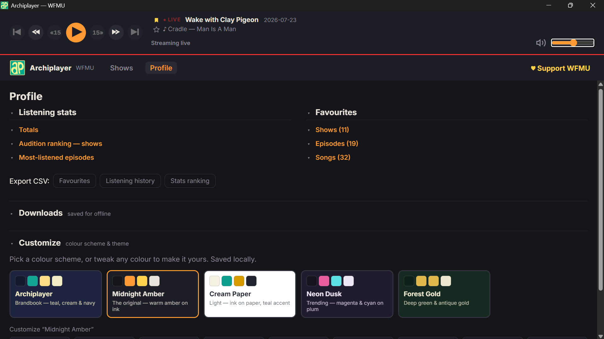Viewport: 604px width, 339px height.
Task: Collapse the Totals subsection
Action: [x=28, y=130]
